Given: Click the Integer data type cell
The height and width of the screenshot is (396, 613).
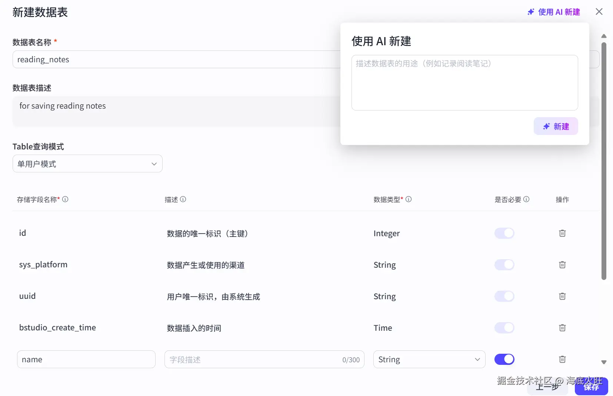Looking at the screenshot, I should [x=387, y=233].
